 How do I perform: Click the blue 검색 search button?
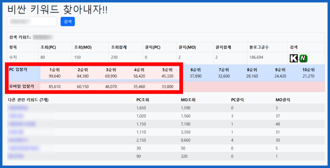coord(68,22)
